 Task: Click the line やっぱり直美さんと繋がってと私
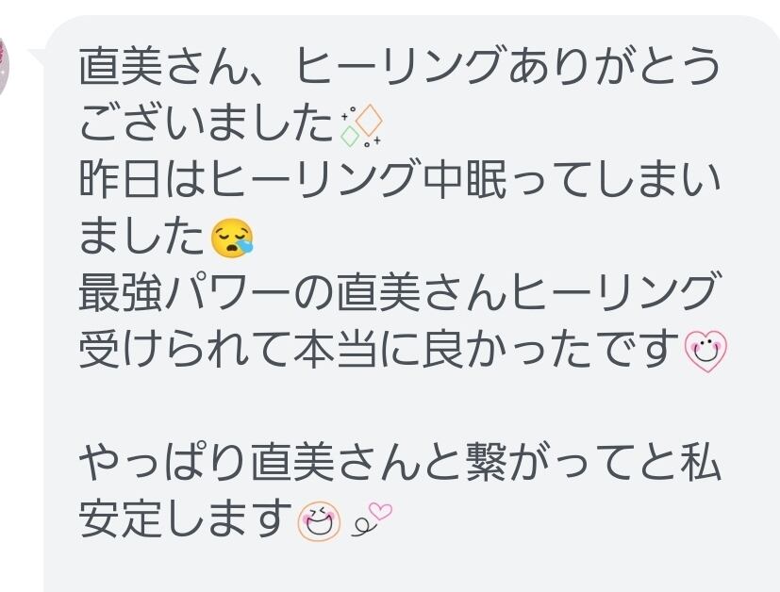(x=400, y=463)
